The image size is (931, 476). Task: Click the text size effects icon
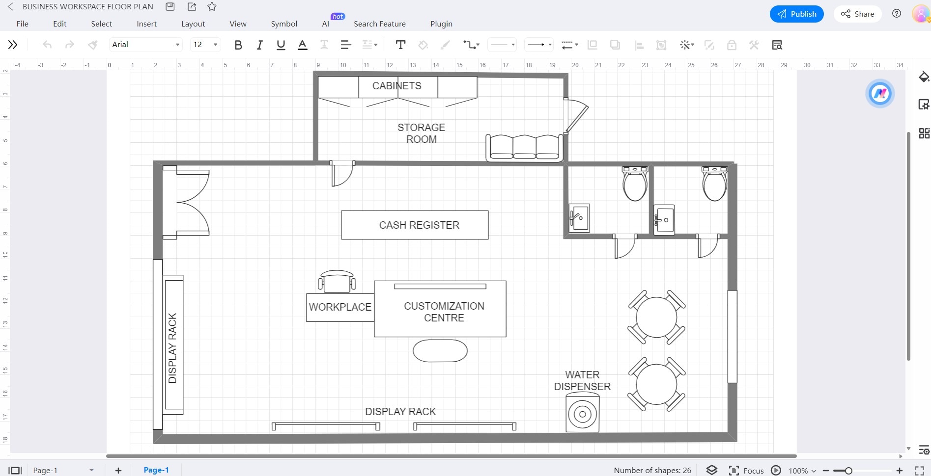point(324,45)
